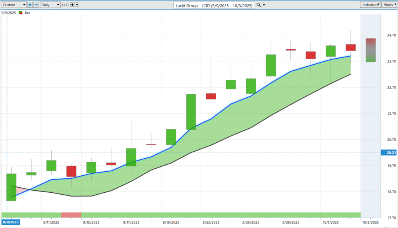Click the highlighted 9/9/2025 date label
398x228 pixels.
point(10,222)
